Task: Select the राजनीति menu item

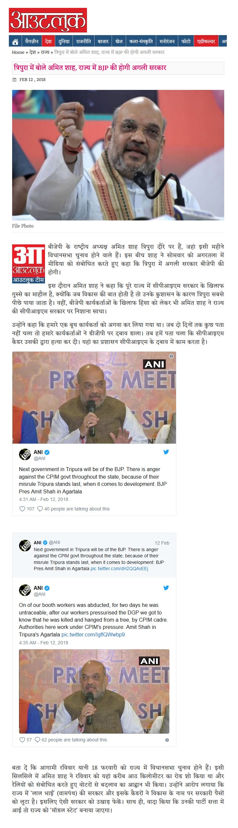Action: [x=83, y=42]
